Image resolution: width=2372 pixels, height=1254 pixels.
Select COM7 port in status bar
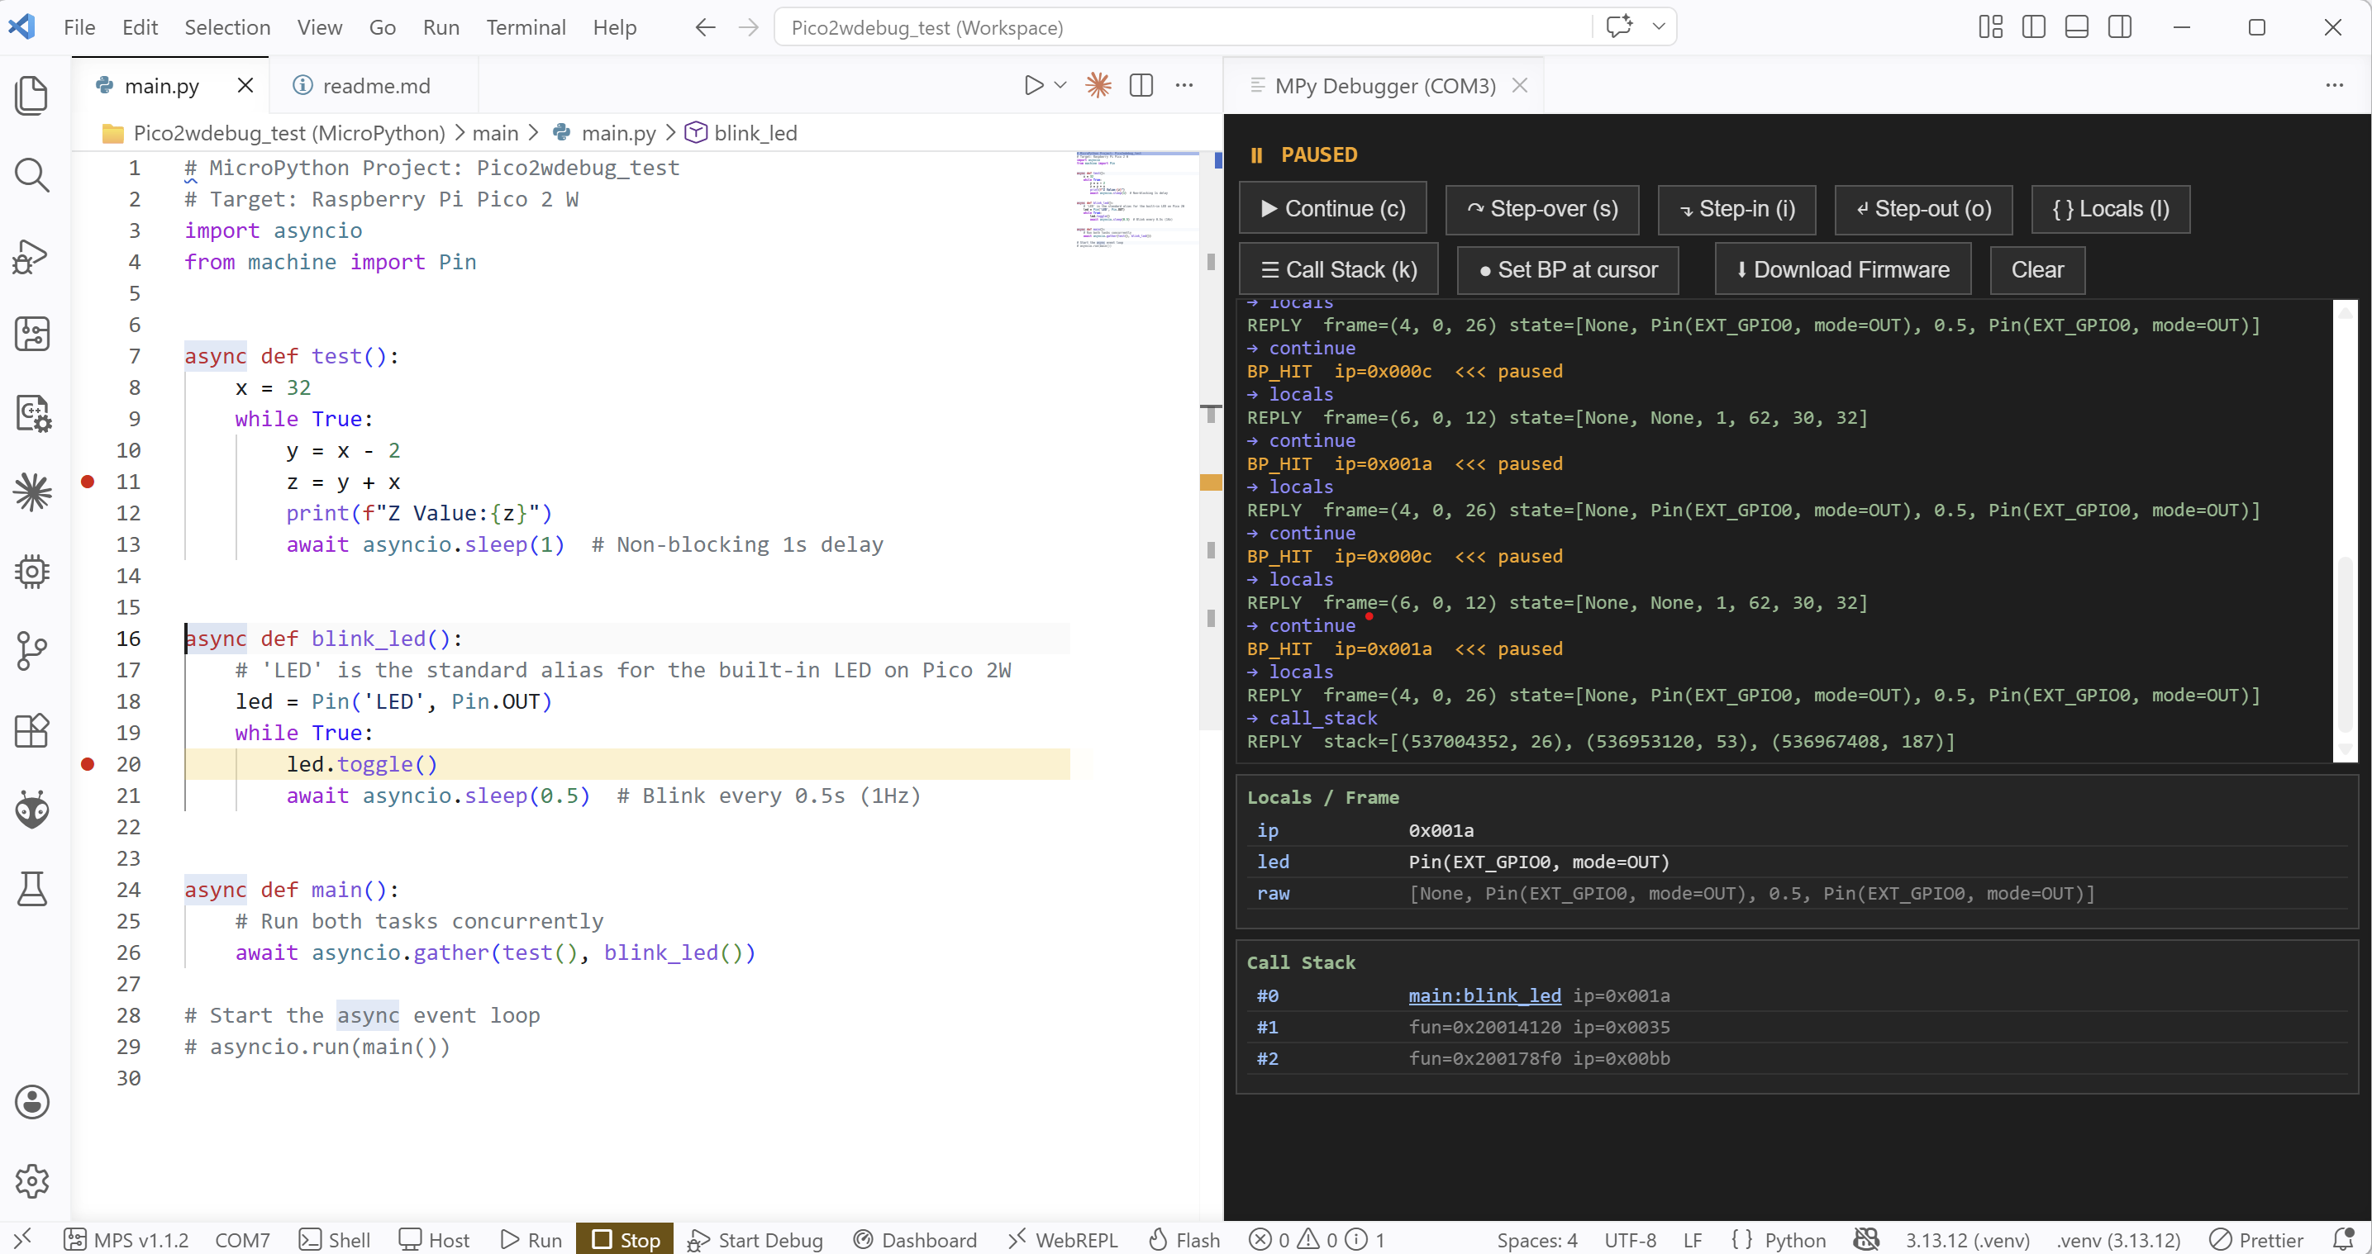(242, 1239)
